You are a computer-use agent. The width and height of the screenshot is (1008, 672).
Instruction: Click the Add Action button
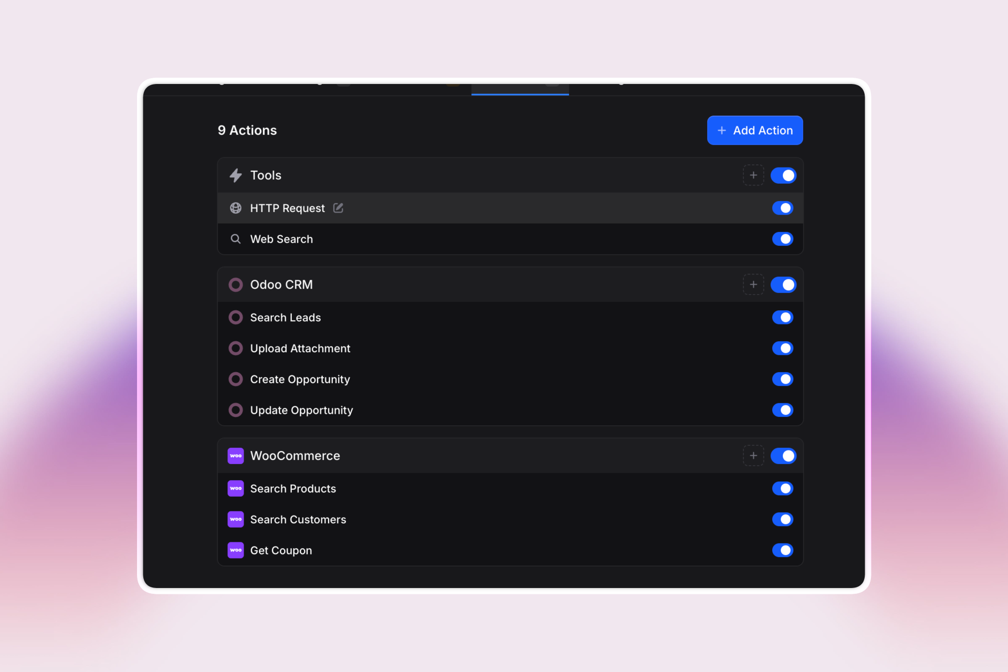[x=754, y=130]
